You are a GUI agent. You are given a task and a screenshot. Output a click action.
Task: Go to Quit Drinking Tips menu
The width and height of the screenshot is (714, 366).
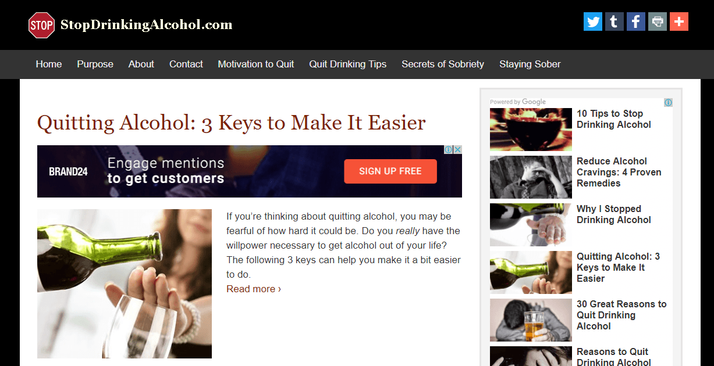(x=348, y=64)
